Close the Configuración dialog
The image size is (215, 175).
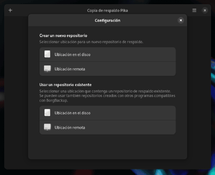coord(181,20)
